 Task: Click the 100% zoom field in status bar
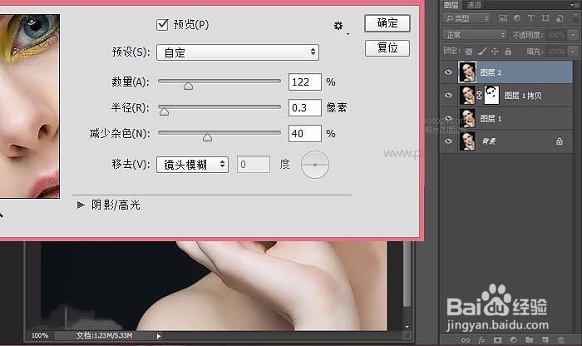click(x=39, y=336)
